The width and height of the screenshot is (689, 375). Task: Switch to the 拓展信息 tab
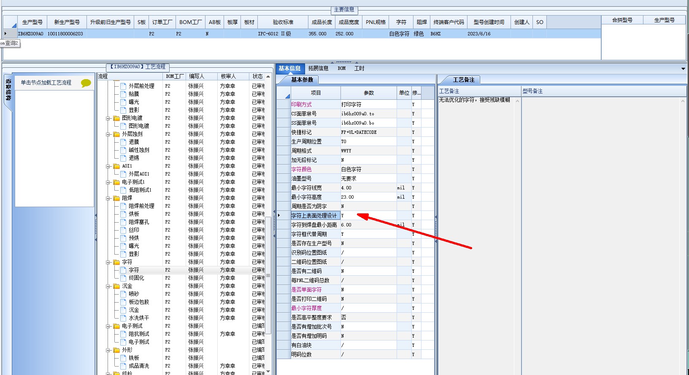(318, 68)
